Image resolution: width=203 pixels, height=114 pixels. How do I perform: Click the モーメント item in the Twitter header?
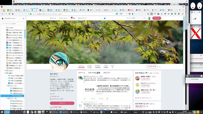pos(63,18)
